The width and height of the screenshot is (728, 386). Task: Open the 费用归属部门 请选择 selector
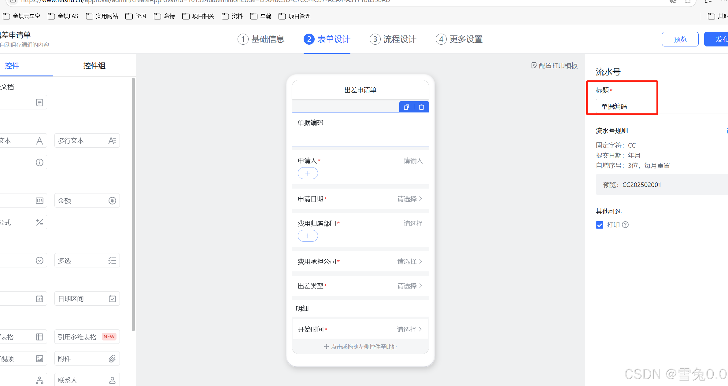pos(413,223)
